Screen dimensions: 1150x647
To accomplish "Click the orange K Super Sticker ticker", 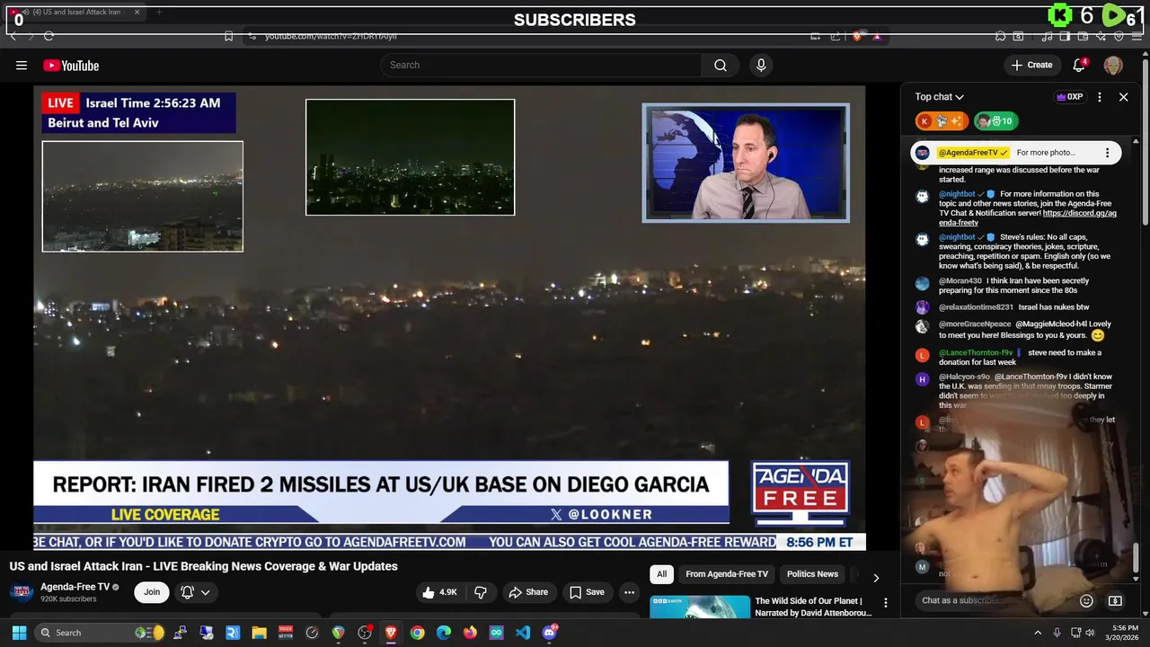I will tap(941, 120).
